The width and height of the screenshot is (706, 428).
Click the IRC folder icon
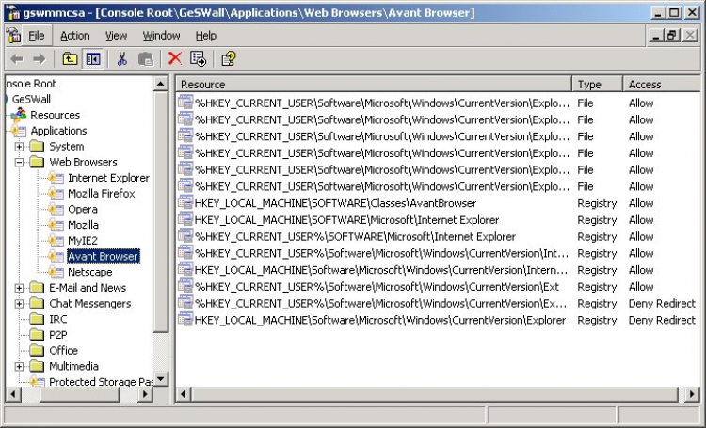pyautogui.click(x=37, y=319)
